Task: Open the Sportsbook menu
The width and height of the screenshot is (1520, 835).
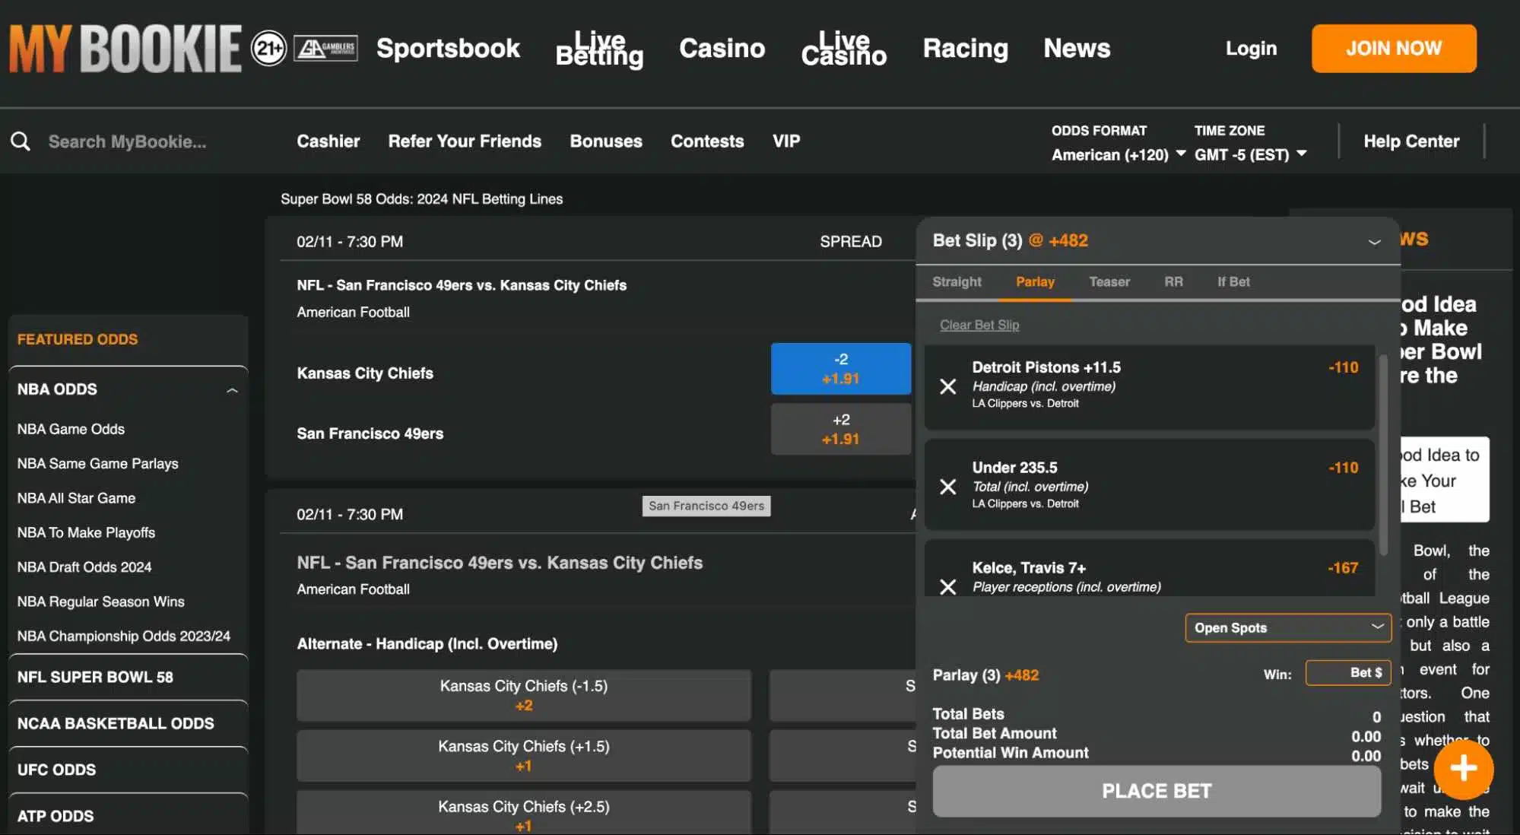Action: point(448,48)
